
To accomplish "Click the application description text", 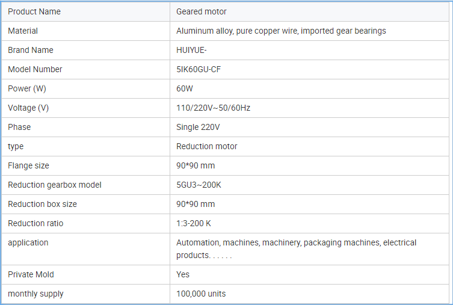I will [x=296, y=248].
